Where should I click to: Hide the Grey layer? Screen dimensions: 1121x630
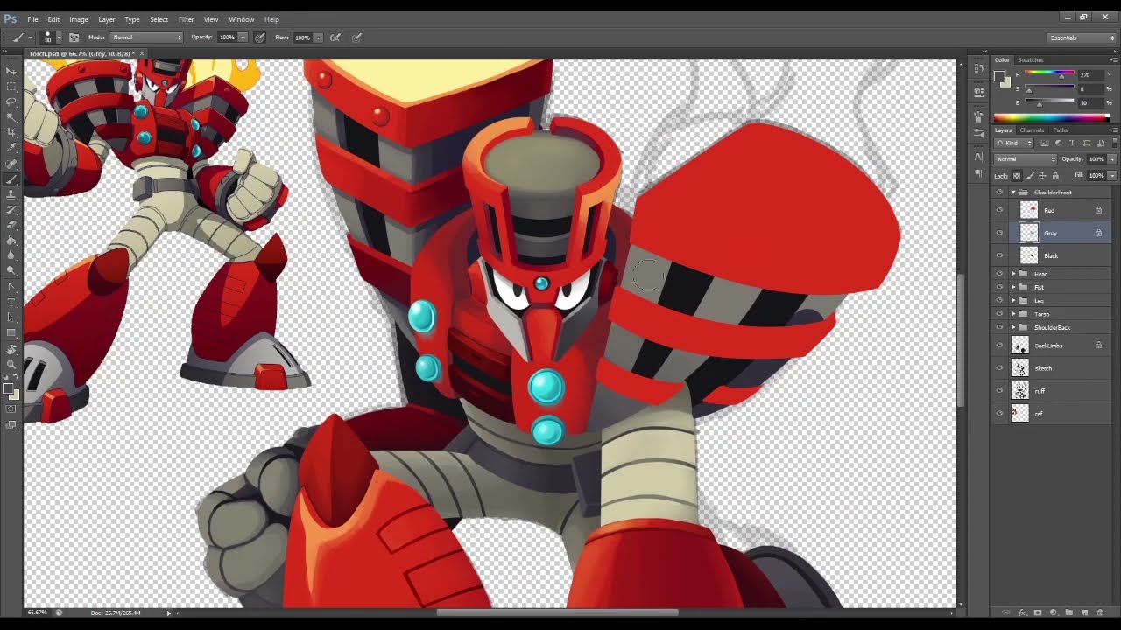coord(999,233)
